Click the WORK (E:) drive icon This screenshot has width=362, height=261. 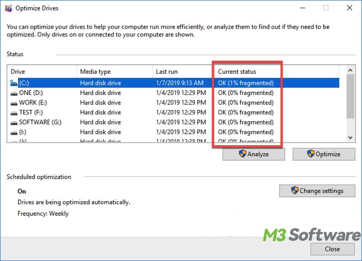(x=14, y=103)
